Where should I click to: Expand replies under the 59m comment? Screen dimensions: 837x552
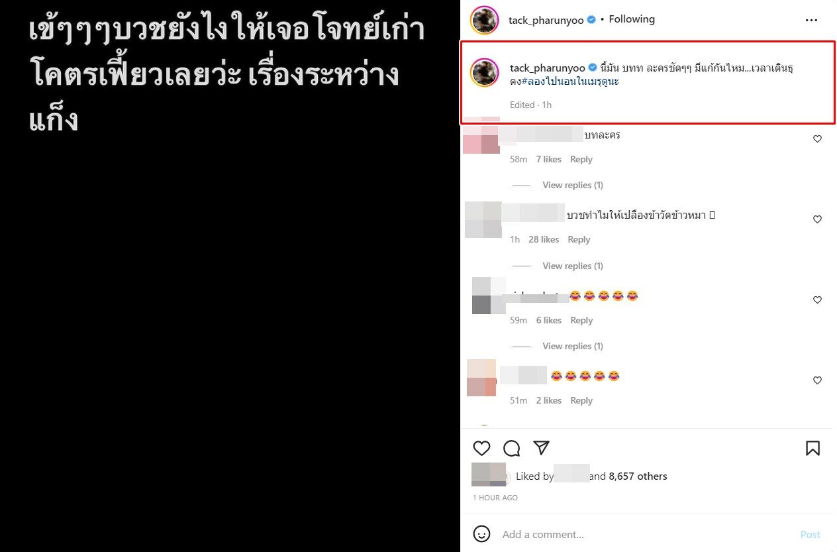[572, 346]
